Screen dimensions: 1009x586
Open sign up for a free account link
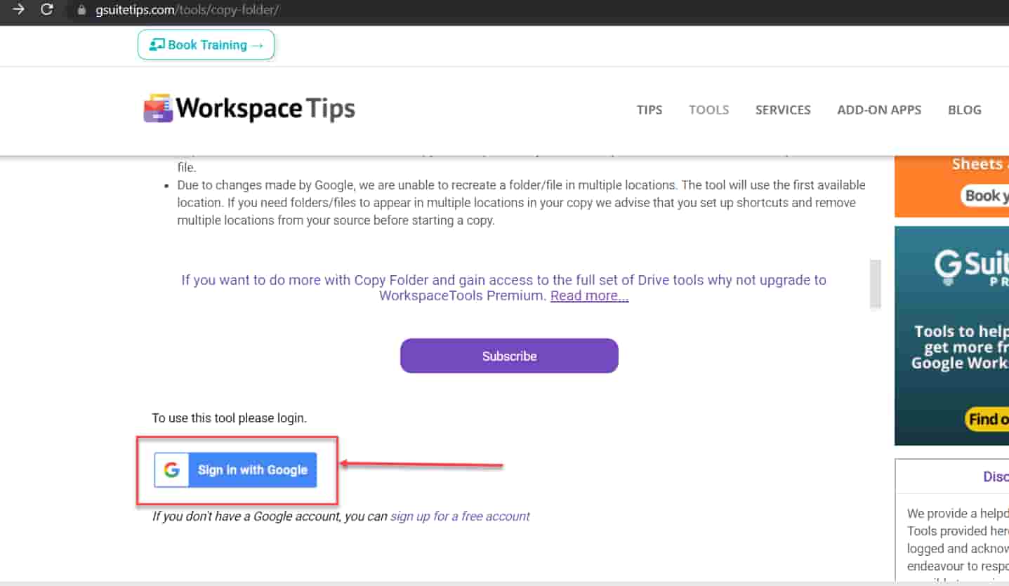click(460, 516)
